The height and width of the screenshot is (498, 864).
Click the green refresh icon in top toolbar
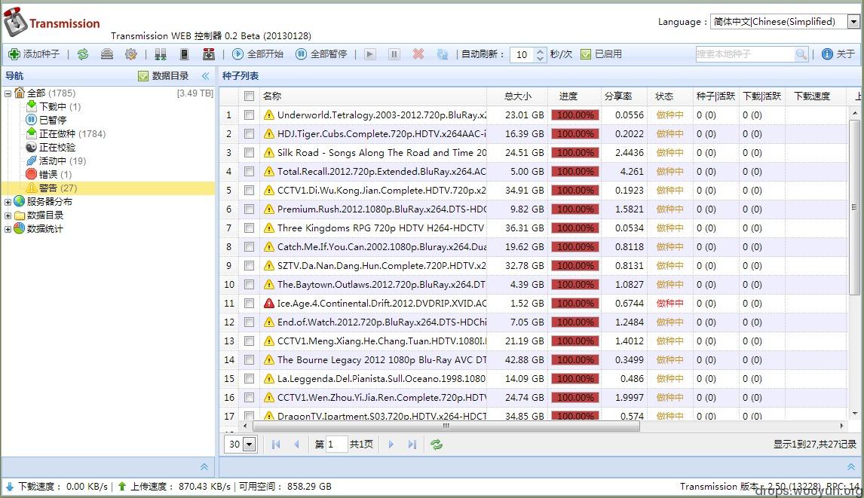[x=83, y=54]
